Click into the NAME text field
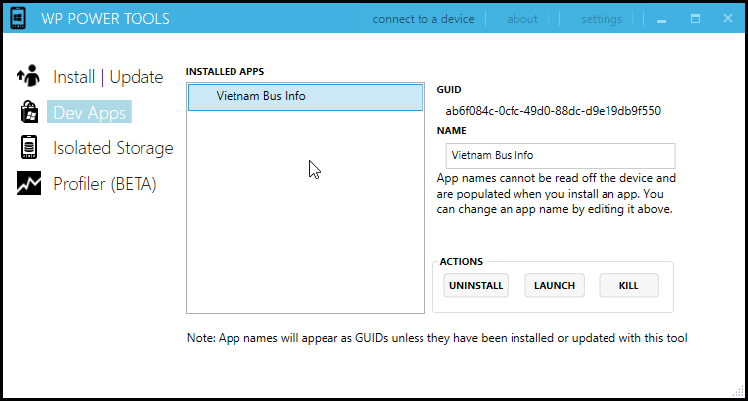Screen dimensions: 748x401 pyautogui.click(x=560, y=156)
